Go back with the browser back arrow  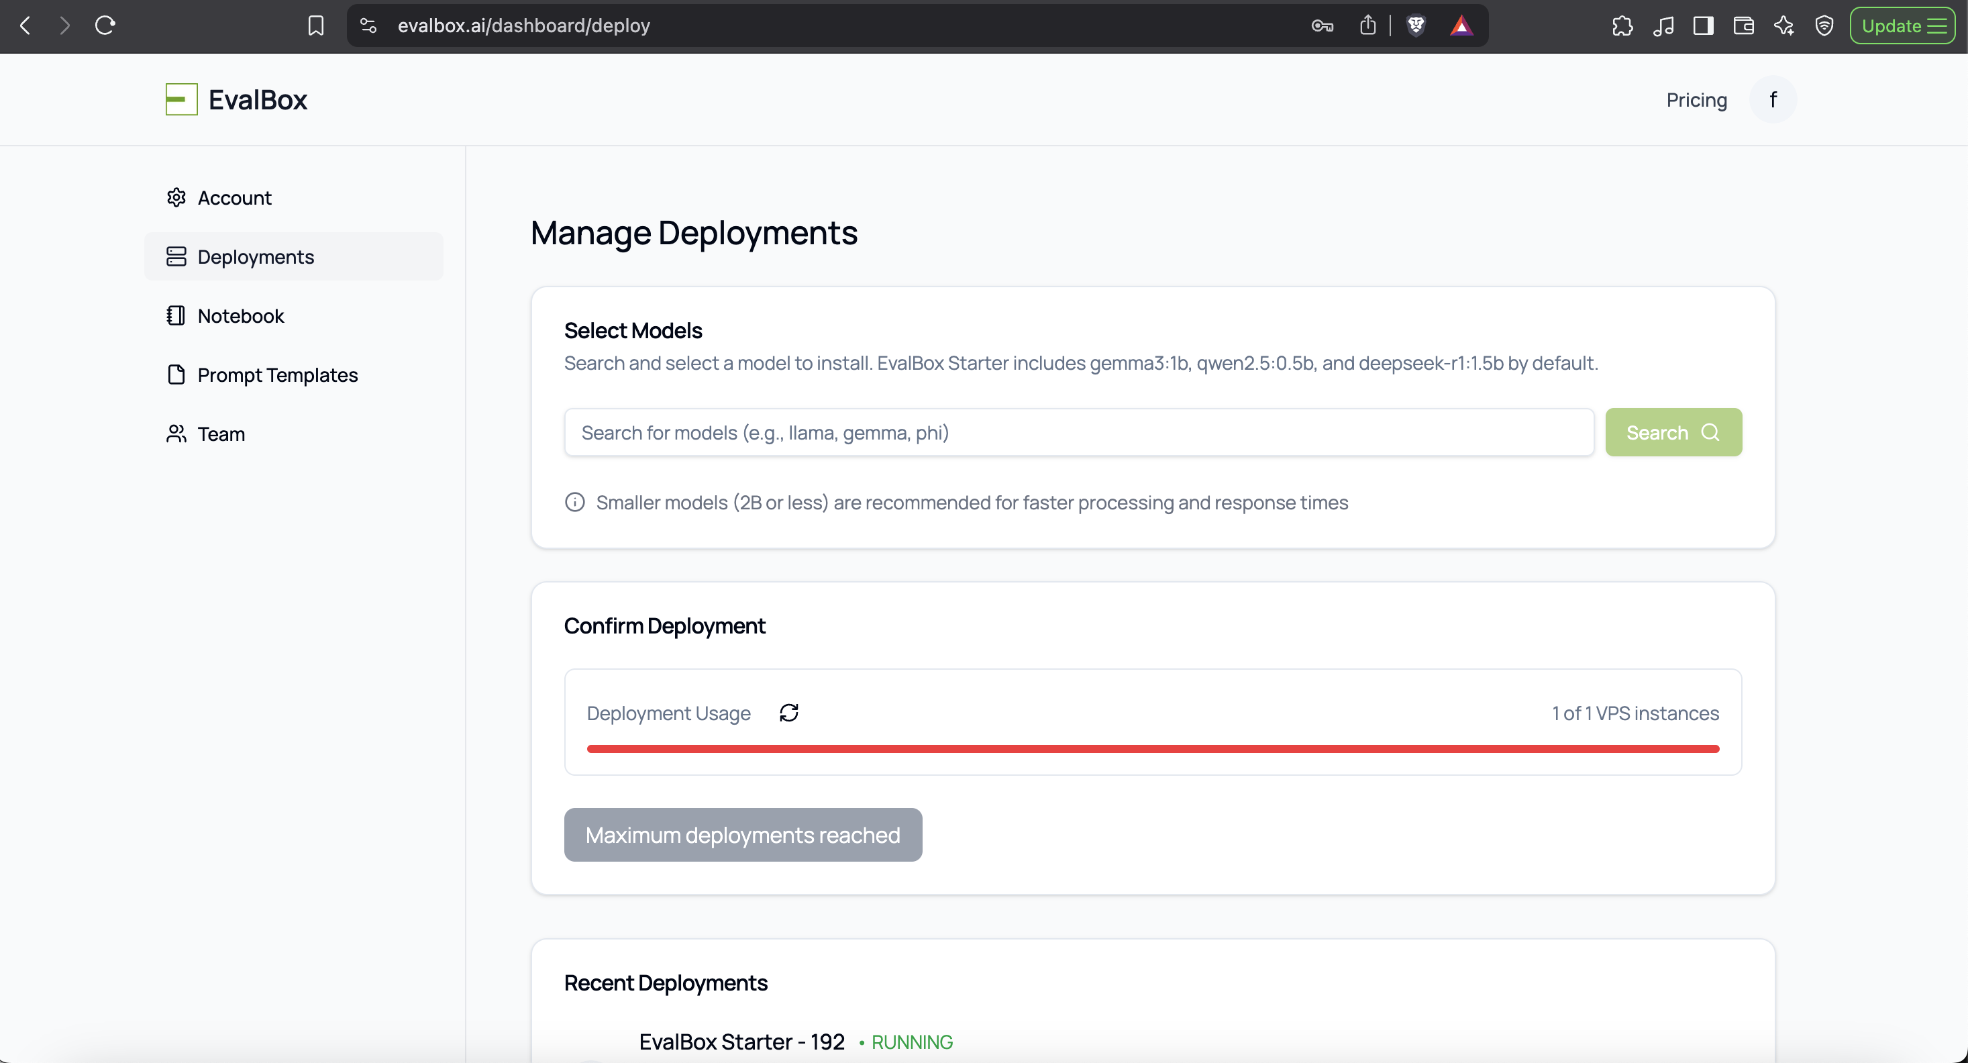tap(25, 26)
